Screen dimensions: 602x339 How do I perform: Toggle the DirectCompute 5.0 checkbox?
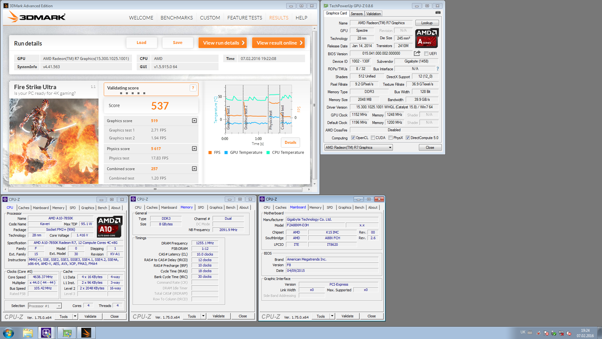[408, 138]
